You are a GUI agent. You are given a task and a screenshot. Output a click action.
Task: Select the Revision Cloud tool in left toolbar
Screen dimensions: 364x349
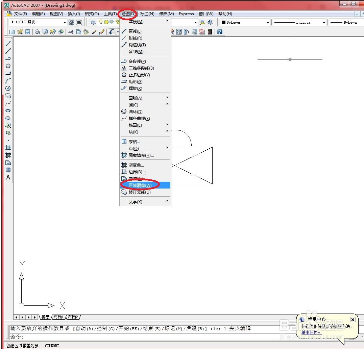(x=8, y=96)
